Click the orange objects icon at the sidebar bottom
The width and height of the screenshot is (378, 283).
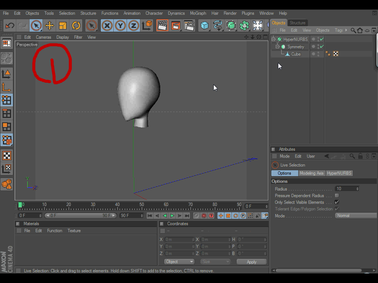(x=7, y=185)
